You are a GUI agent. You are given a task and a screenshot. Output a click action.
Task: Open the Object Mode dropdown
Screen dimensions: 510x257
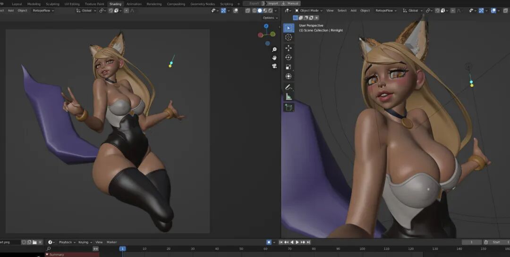tap(309, 10)
